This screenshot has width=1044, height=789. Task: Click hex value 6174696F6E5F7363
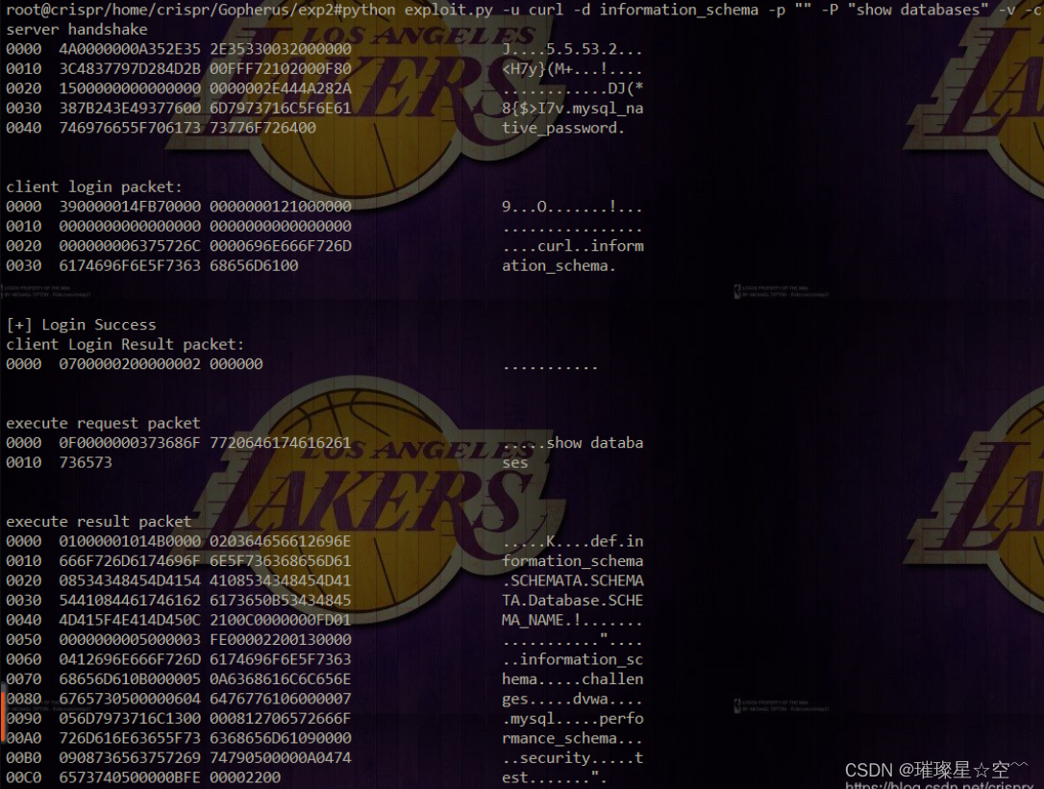coord(130,265)
